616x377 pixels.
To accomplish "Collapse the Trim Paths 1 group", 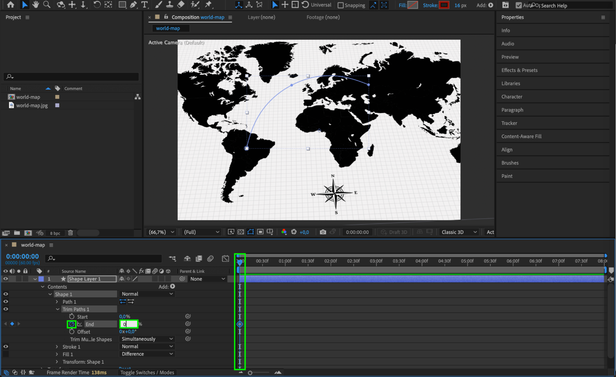I will point(58,309).
